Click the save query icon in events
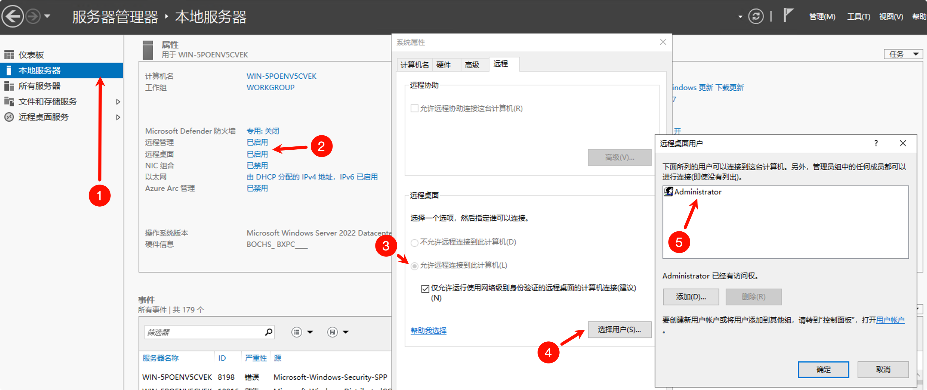Screen dimensions: 927x390 click(332, 332)
